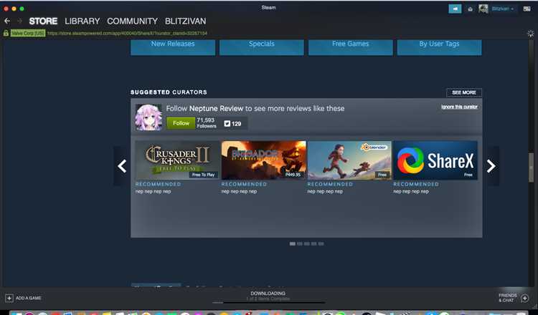Open the COMMUNITY tab
The image size is (538, 315).
[133, 21]
